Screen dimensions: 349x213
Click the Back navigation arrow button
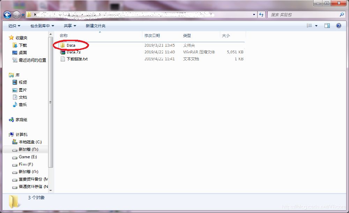pos(7,15)
